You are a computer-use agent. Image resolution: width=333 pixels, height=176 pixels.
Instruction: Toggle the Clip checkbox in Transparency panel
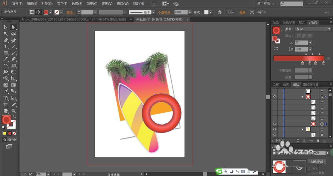click(310, 168)
